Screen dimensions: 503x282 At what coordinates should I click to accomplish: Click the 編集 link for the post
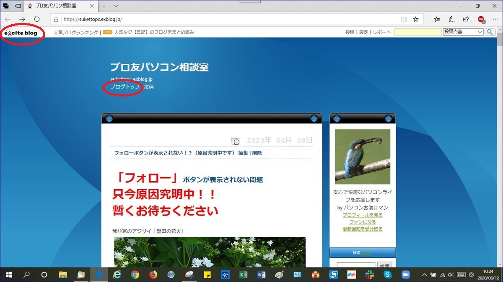[x=243, y=153]
